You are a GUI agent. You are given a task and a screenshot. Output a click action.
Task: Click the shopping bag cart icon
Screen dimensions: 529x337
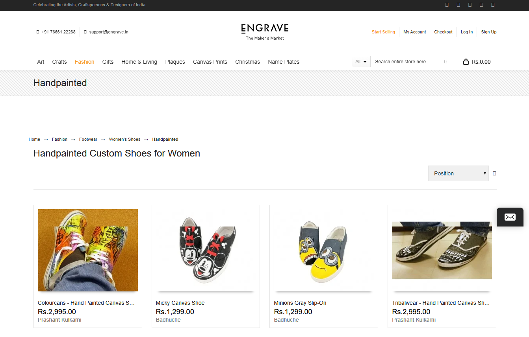(466, 62)
